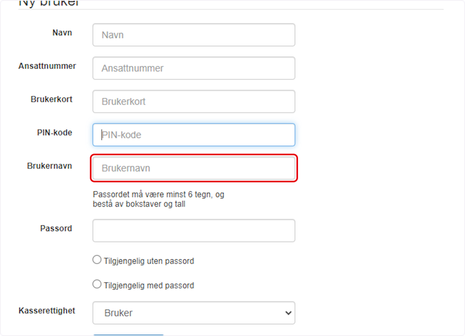
Task: Focus the Ansattnummer text box
Action: pyautogui.click(x=194, y=68)
